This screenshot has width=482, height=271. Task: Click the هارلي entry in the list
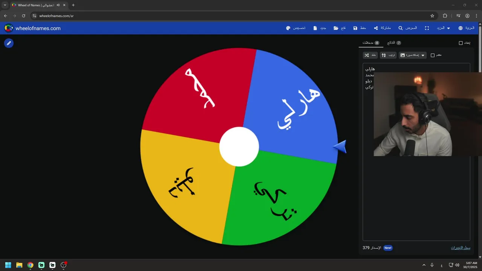point(370,69)
